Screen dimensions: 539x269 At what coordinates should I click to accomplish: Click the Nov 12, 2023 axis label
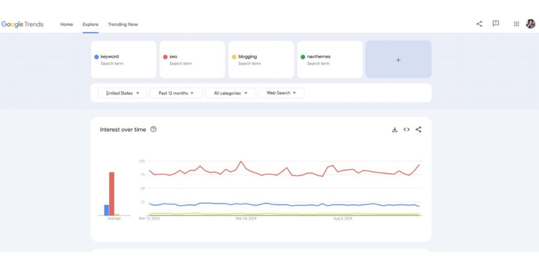(x=149, y=219)
